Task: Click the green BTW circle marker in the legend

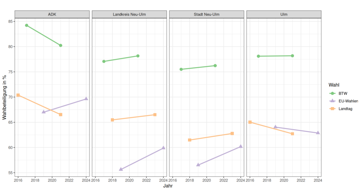Action: click(332, 93)
